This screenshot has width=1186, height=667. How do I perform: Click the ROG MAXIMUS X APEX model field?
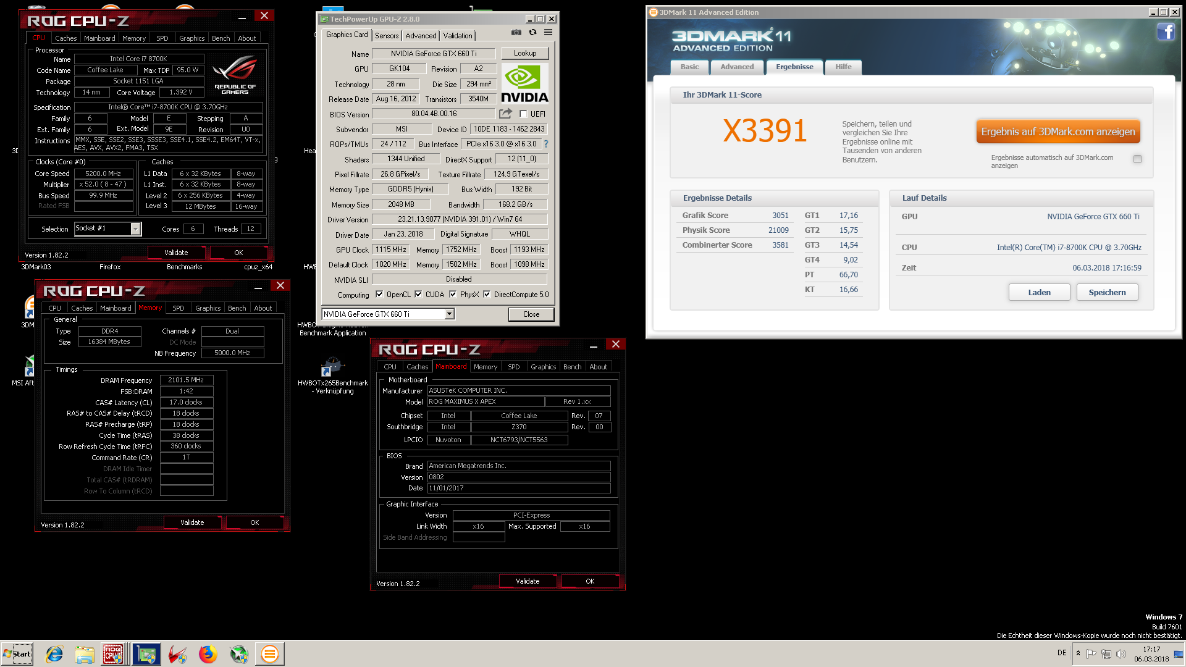486,401
